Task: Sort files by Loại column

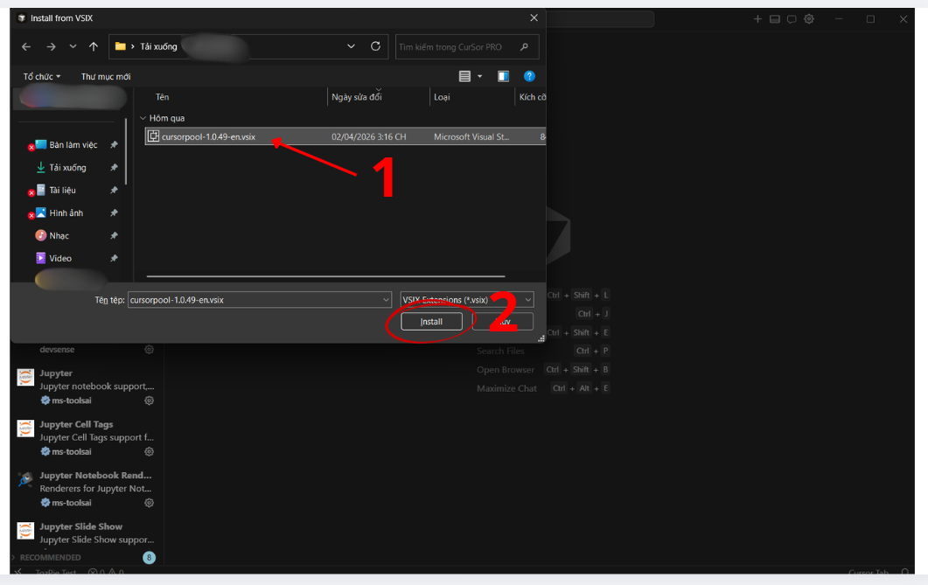Action: (x=442, y=97)
